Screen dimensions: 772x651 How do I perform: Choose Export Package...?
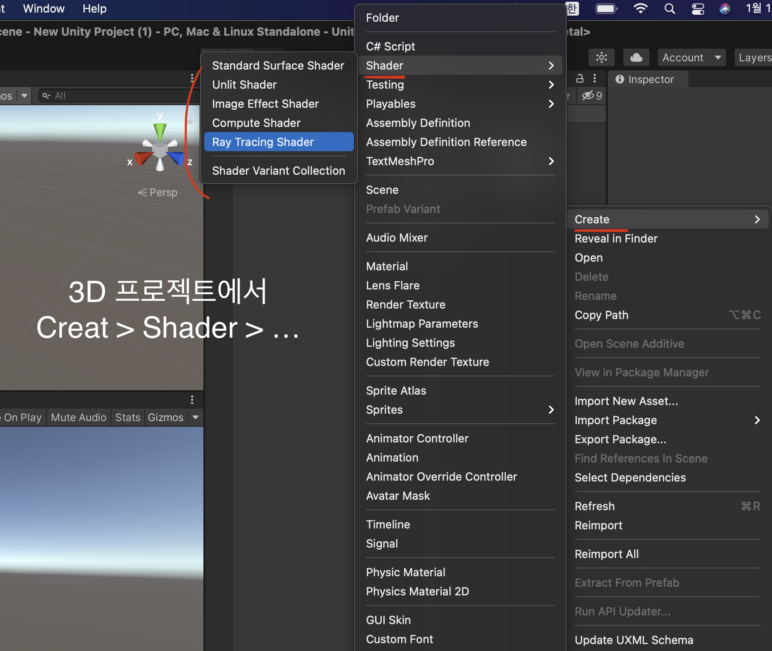click(x=668, y=439)
